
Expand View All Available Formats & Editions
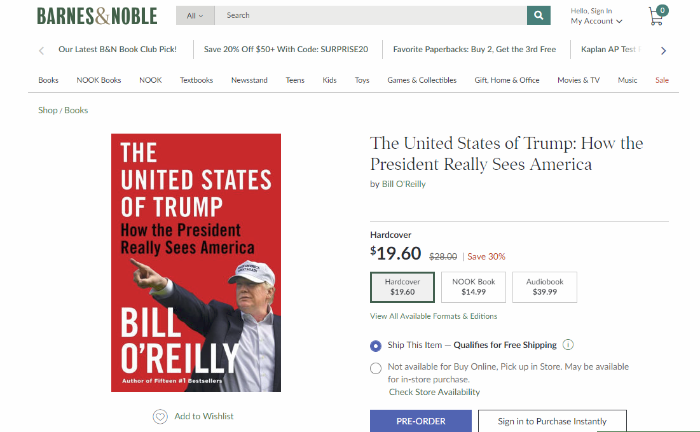pyautogui.click(x=434, y=316)
